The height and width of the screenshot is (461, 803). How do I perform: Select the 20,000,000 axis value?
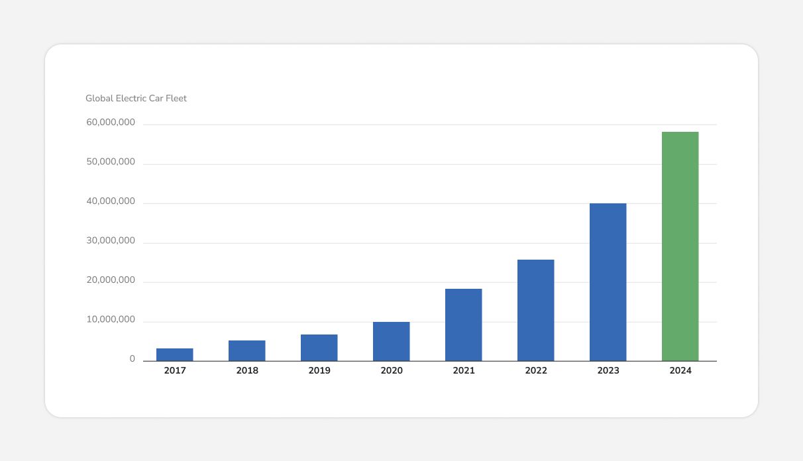[111, 280]
